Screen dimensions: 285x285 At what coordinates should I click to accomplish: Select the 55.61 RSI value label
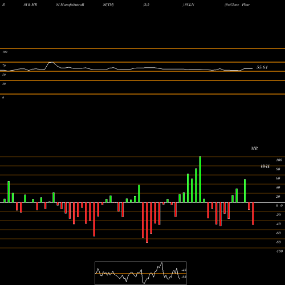pos(262,67)
